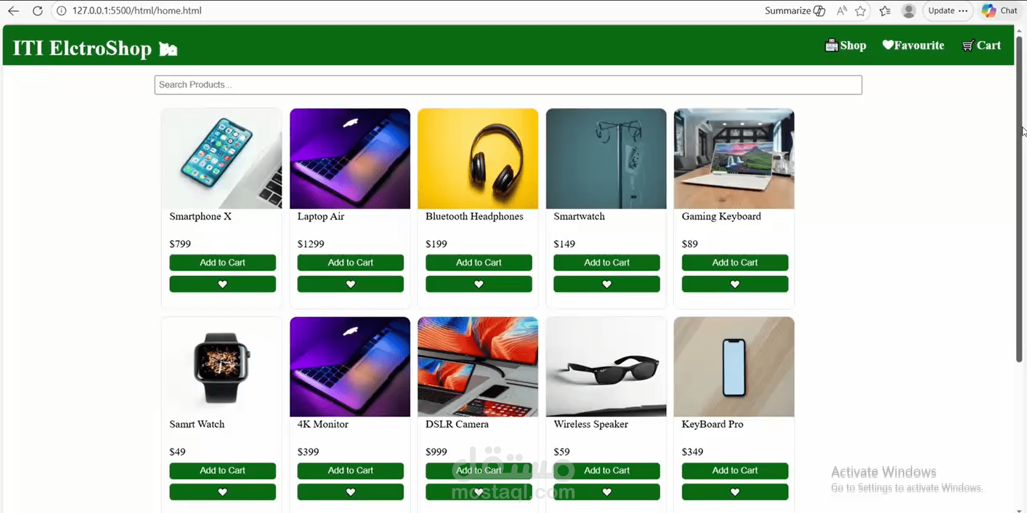Add Smartphone X to the cart

tap(222, 262)
